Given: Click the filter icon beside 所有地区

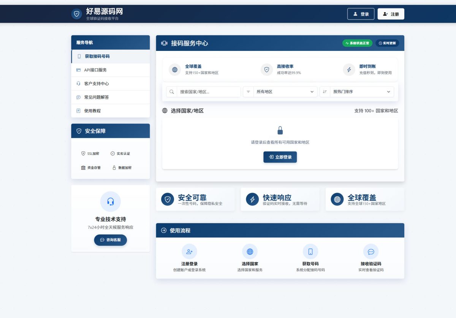Looking at the screenshot, I should click(x=249, y=92).
